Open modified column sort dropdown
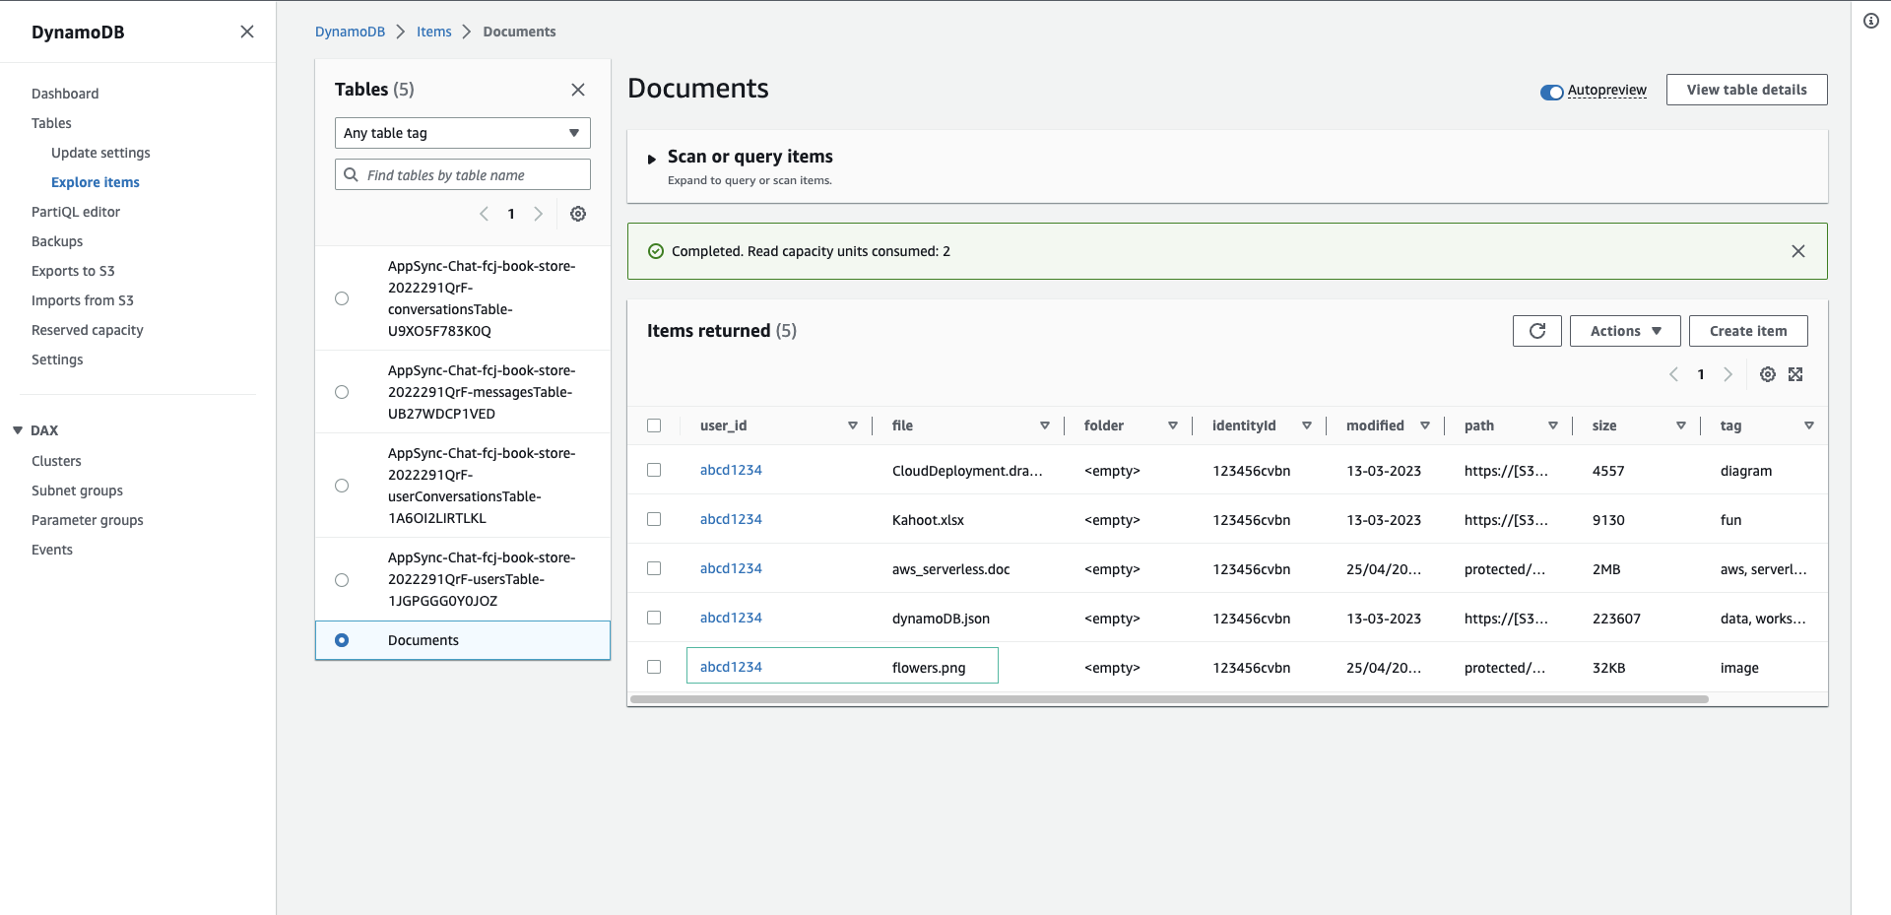The height and width of the screenshot is (915, 1891). [1425, 425]
